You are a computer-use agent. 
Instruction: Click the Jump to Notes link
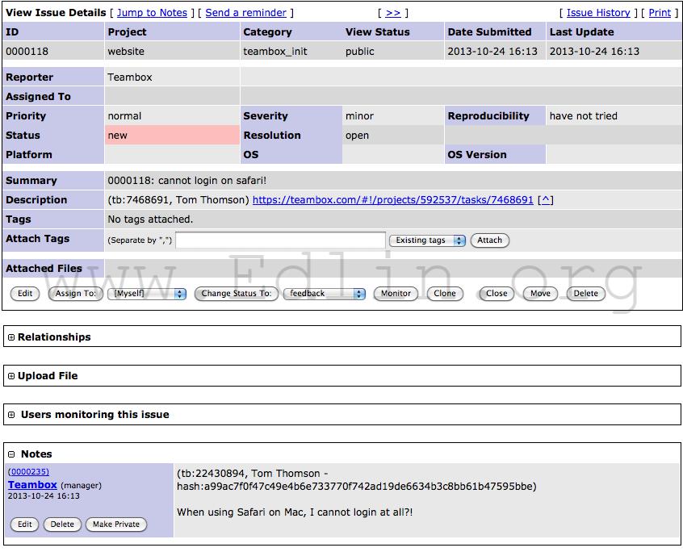[152, 13]
